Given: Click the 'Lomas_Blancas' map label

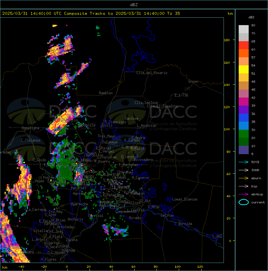Looking at the screenshot, I should pos(185,199).
